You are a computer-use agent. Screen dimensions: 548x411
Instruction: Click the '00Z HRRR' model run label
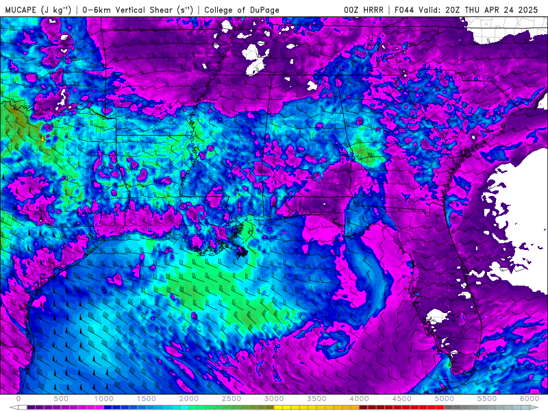tap(364, 10)
